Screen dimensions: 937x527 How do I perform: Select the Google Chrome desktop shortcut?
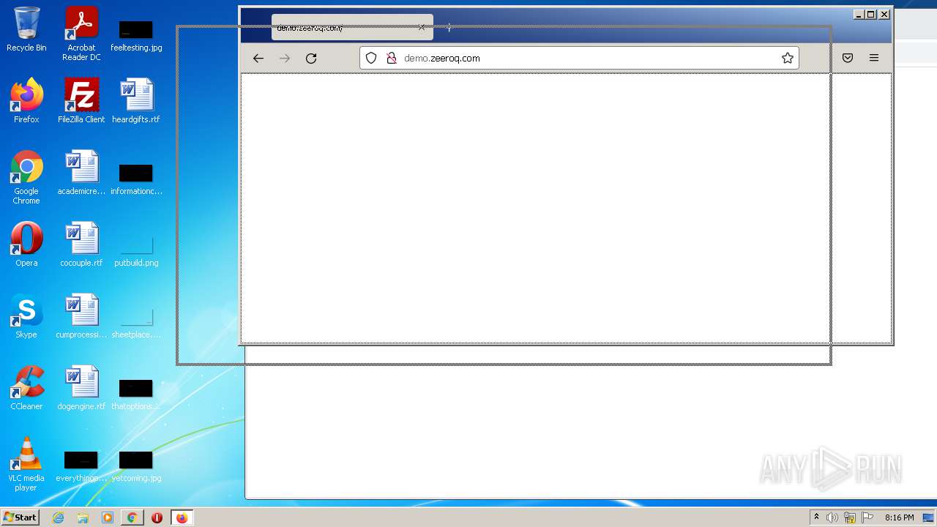(x=26, y=177)
